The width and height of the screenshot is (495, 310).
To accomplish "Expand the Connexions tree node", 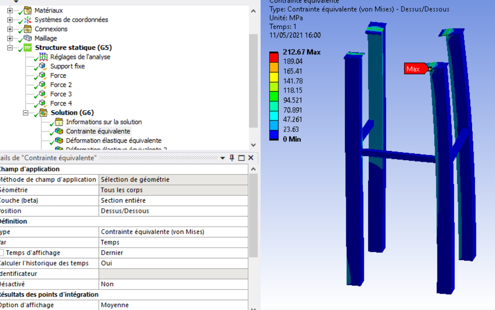I will pyautogui.click(x=10, y=29).
